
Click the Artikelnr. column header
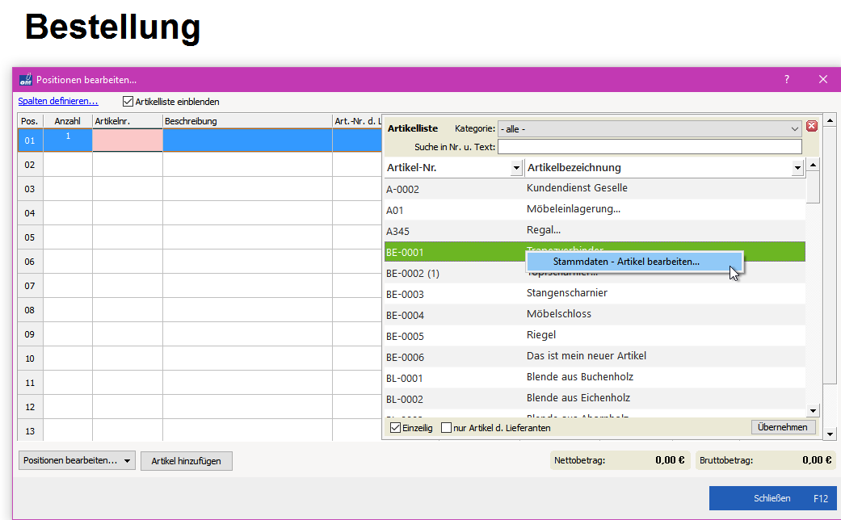click(x=128, y=121)
